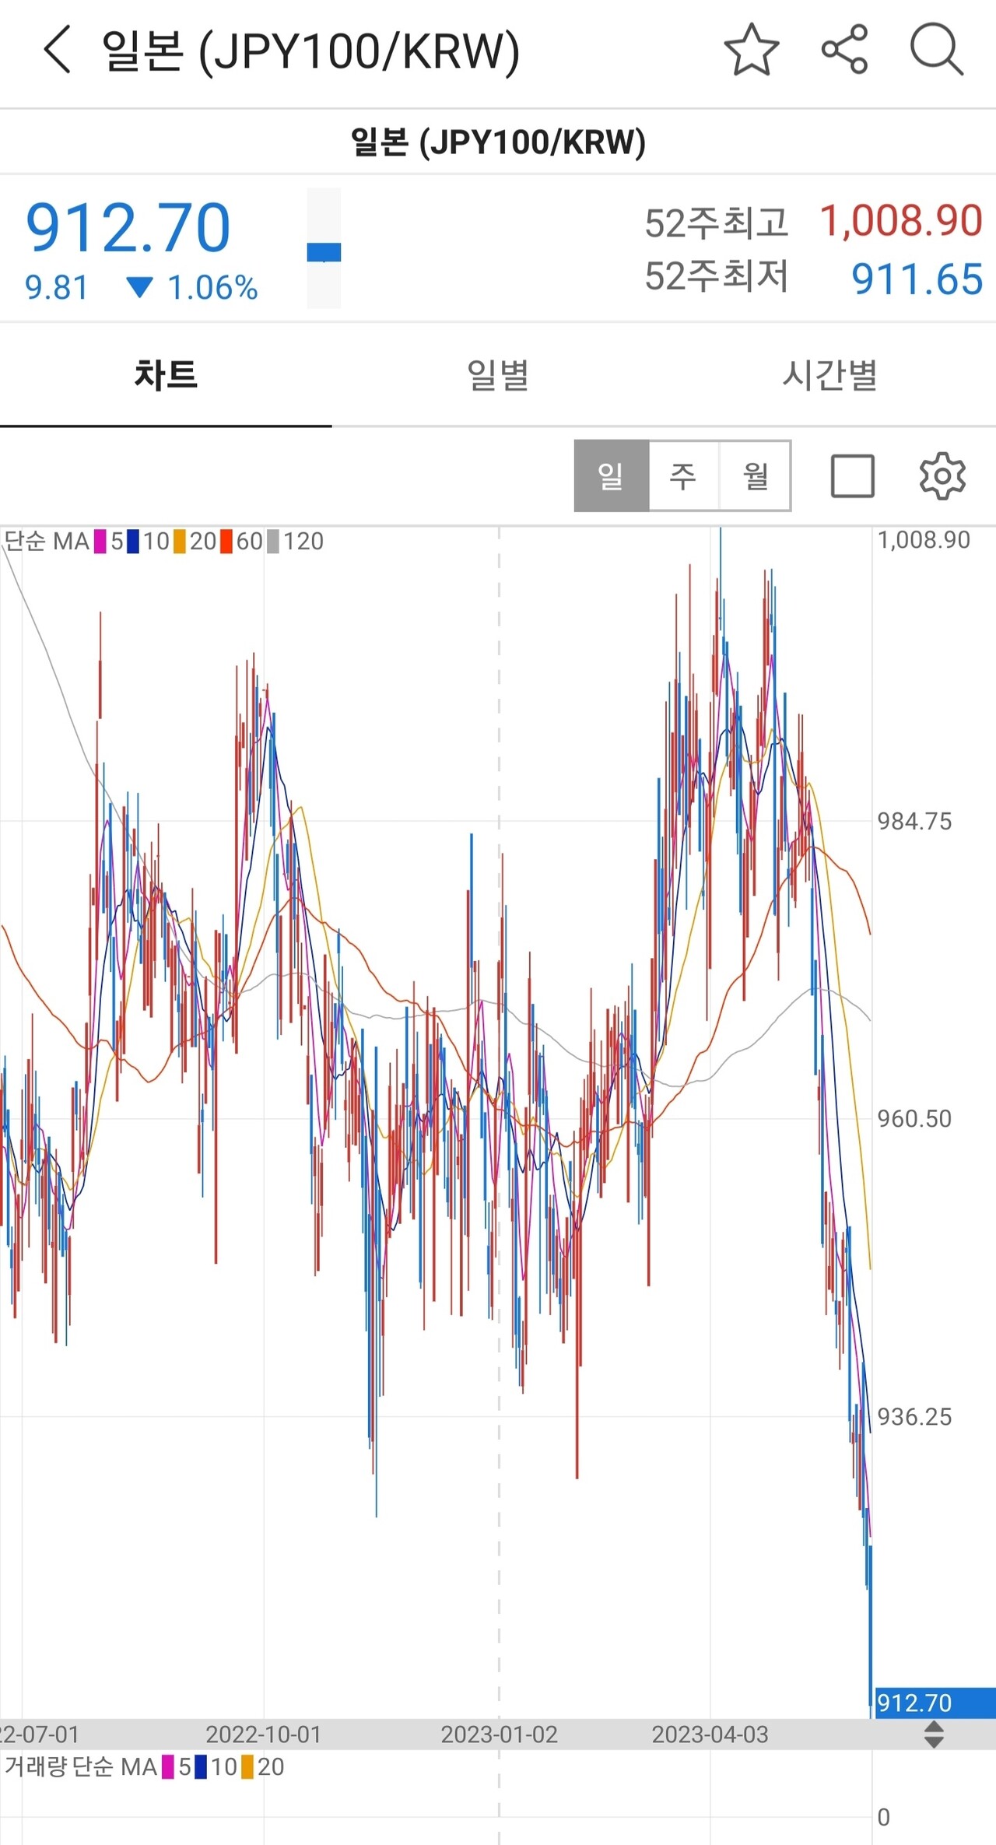Image resolution: width=996 pixels, height=1845 pixels.
Task: Tap the 52주최고 value 1,008.90
Action: click(x=900, y=220)
